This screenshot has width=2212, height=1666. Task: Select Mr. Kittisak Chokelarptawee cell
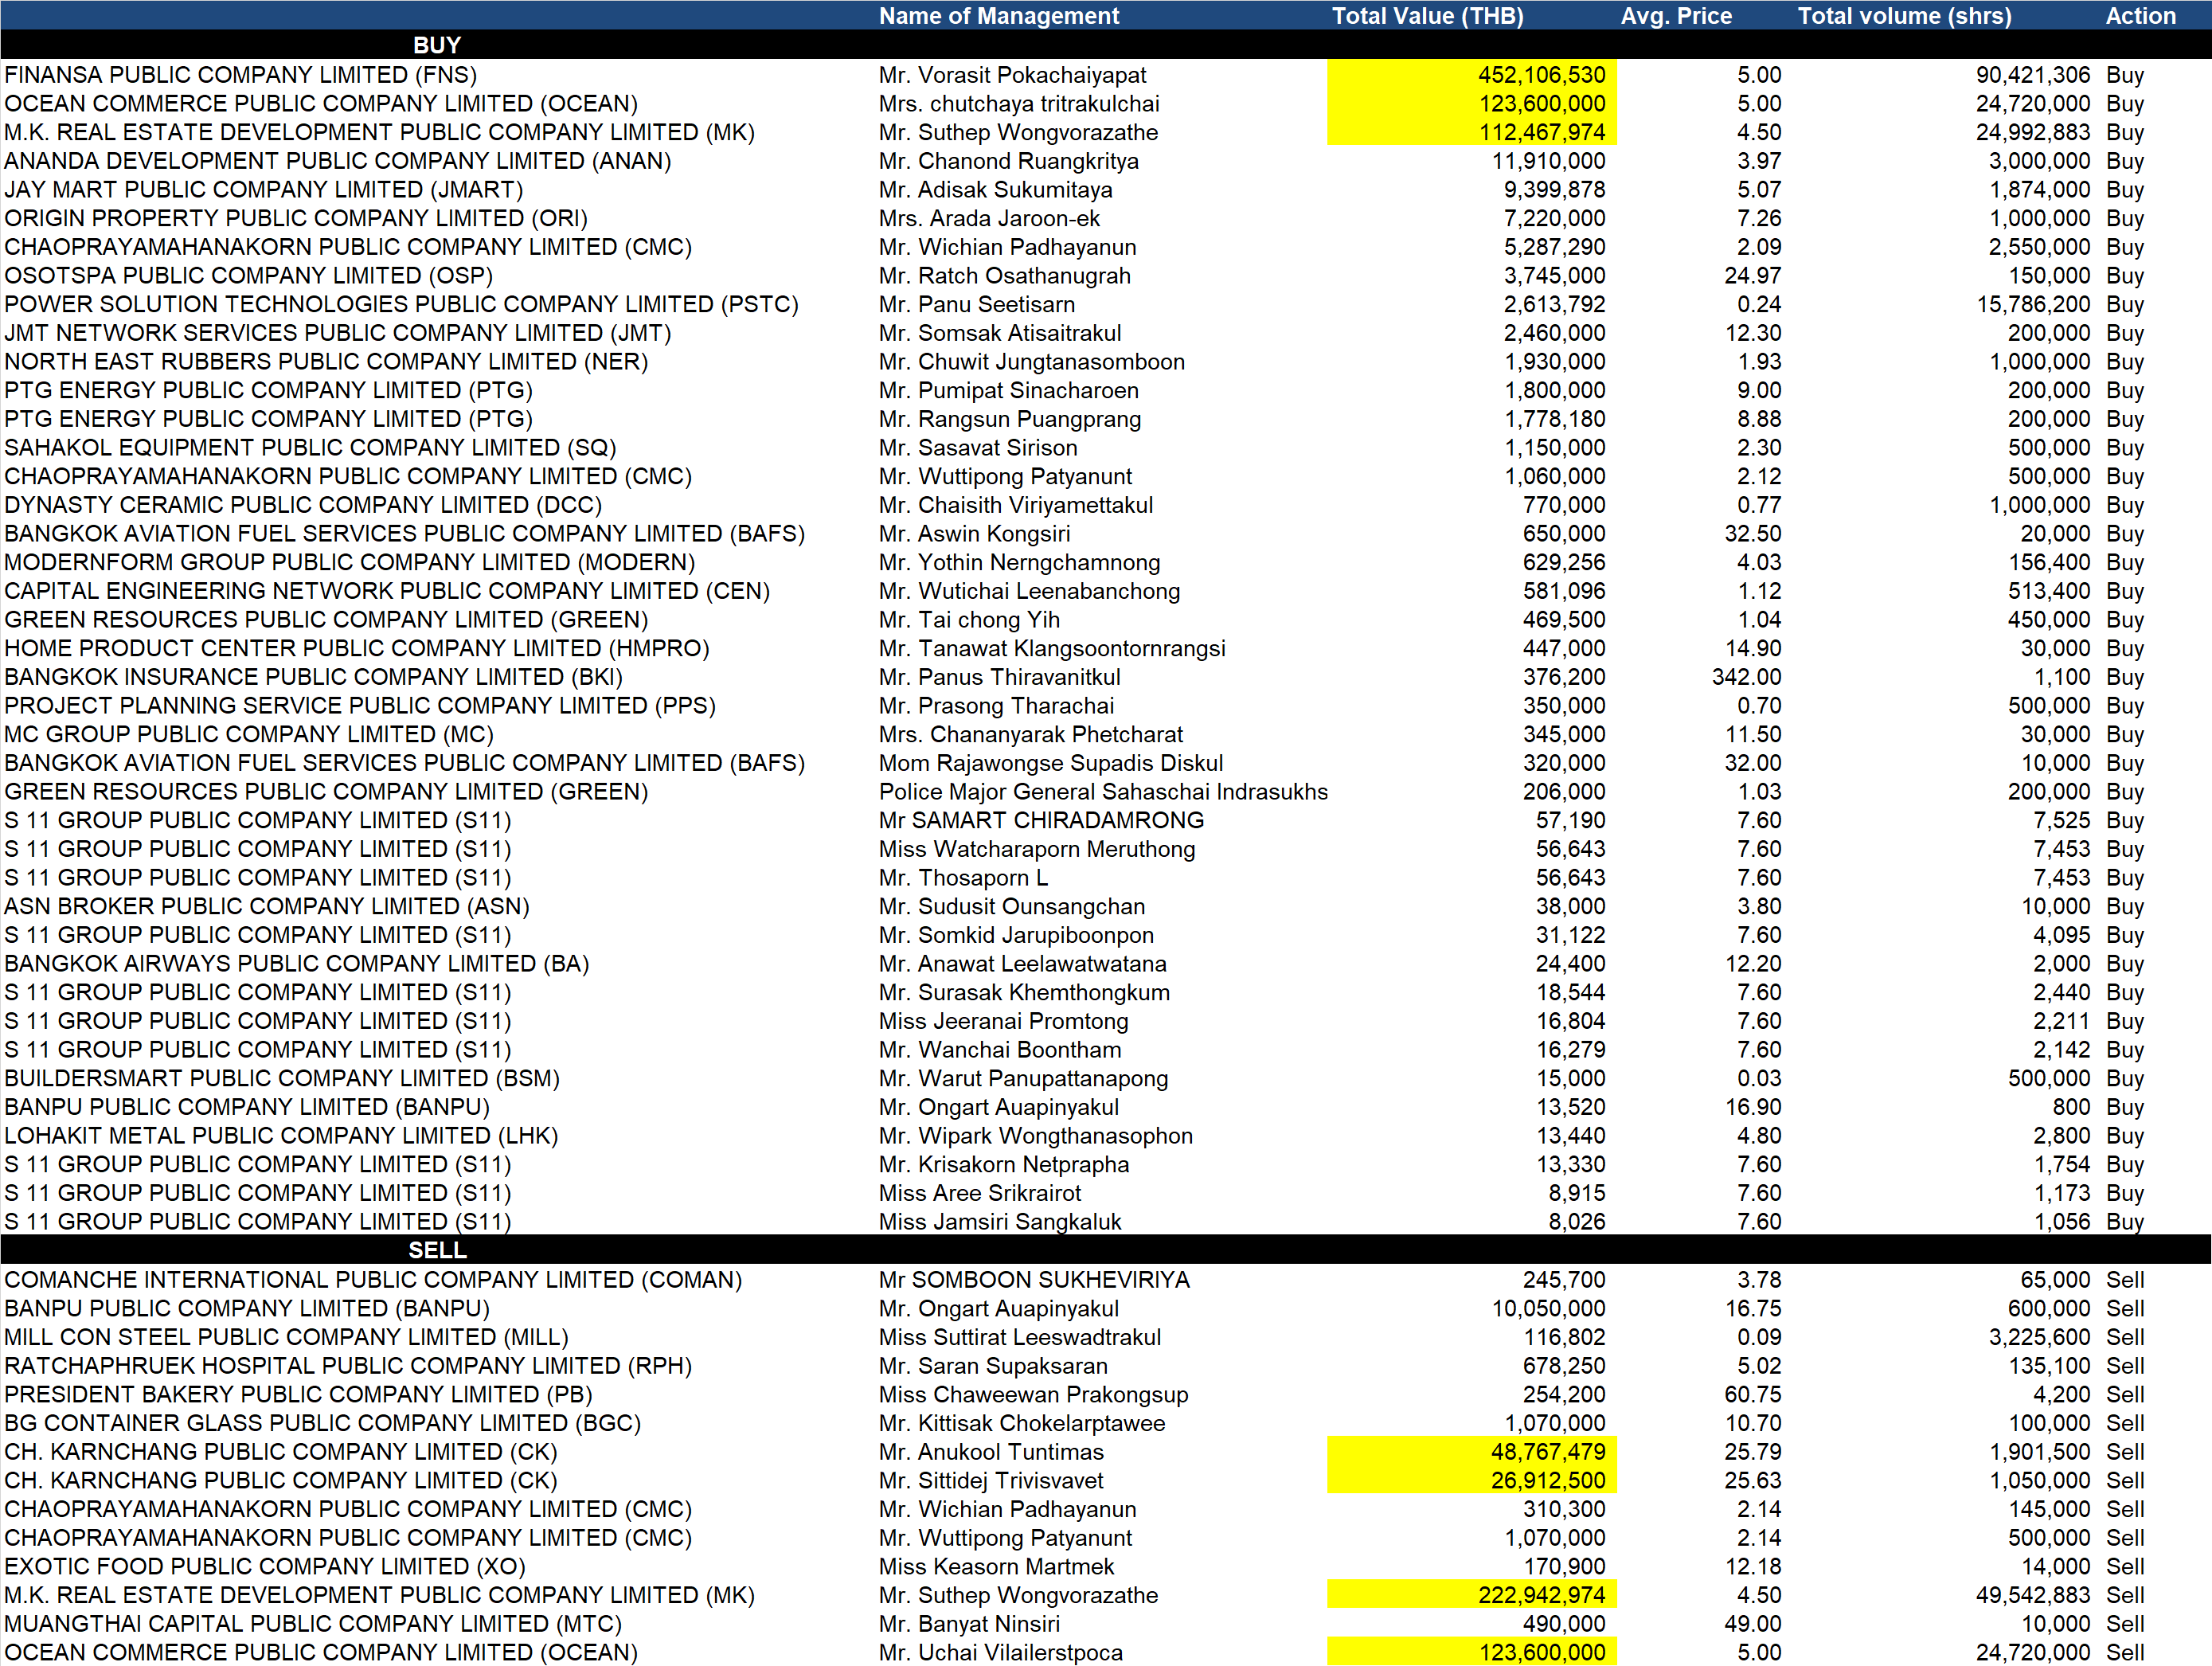(x=1022, y=1423)
